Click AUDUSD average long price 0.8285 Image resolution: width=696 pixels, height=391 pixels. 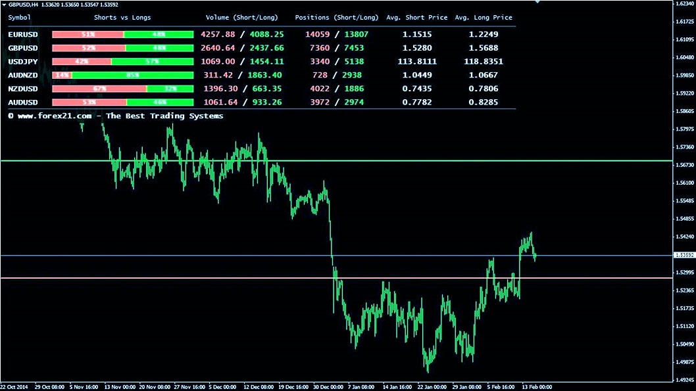484,102
